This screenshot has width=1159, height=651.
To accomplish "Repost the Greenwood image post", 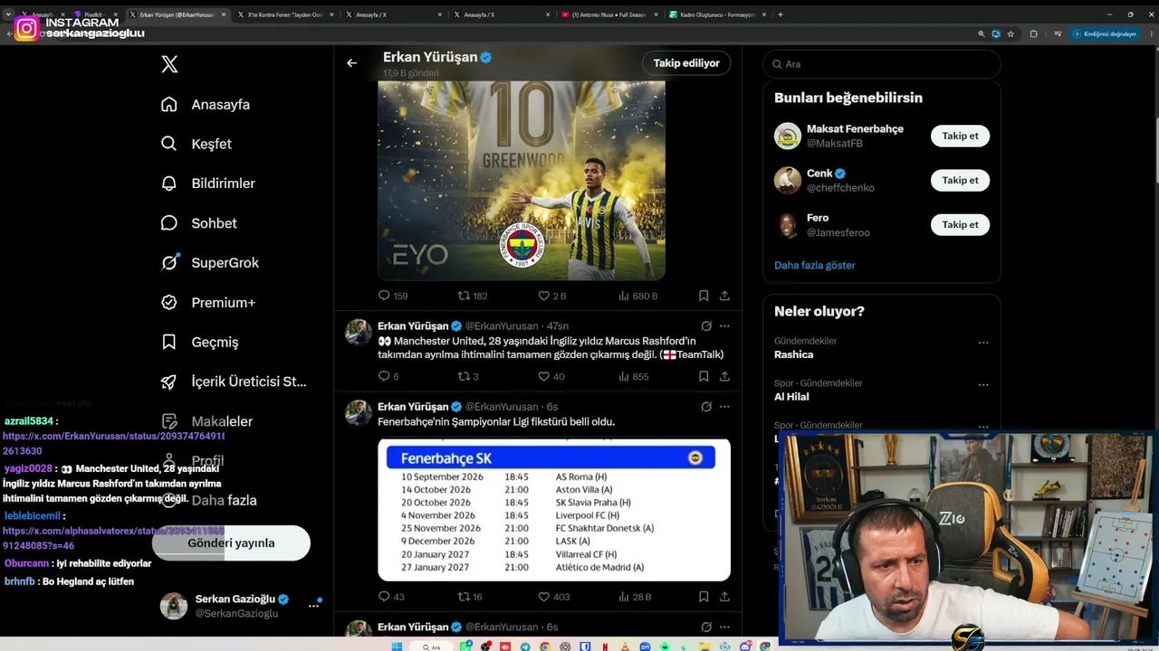I will [x=473, y=296].
